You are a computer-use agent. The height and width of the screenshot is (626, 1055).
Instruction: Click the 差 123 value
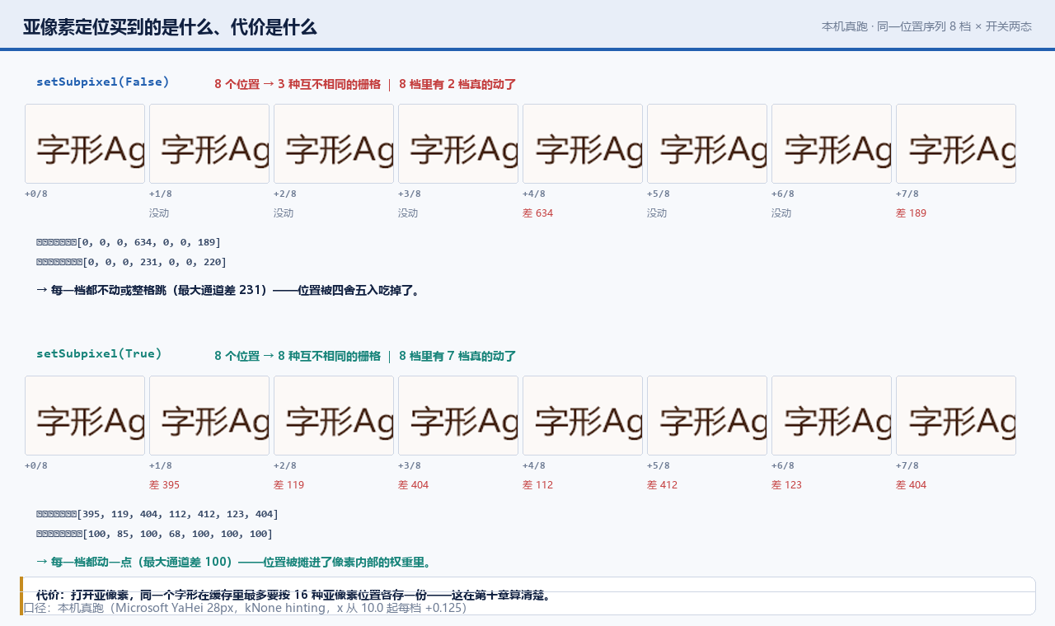[x=786, y=485]
